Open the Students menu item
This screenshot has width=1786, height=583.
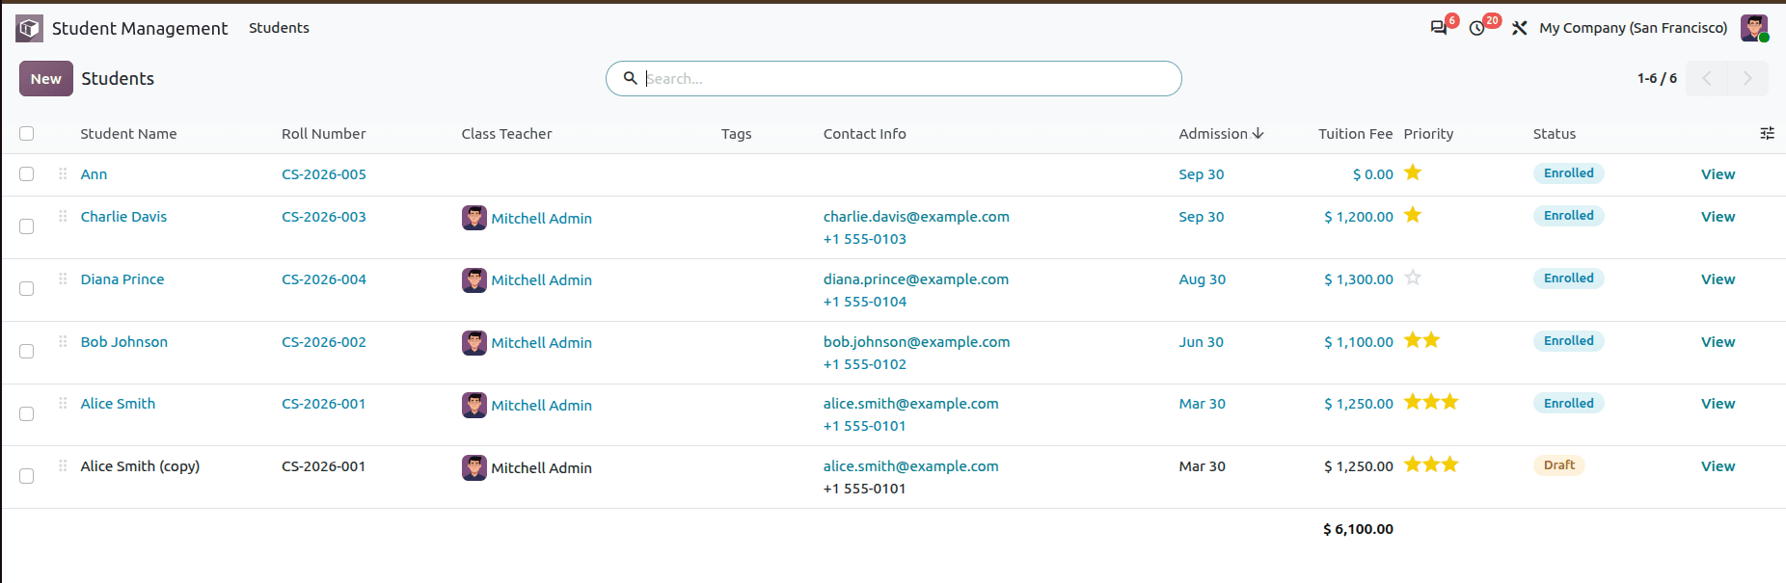click(279, 28)
